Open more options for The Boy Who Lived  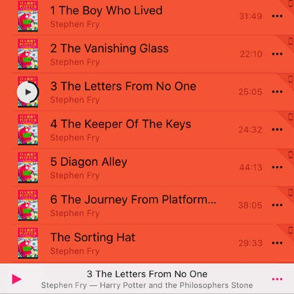click(277, 16)
